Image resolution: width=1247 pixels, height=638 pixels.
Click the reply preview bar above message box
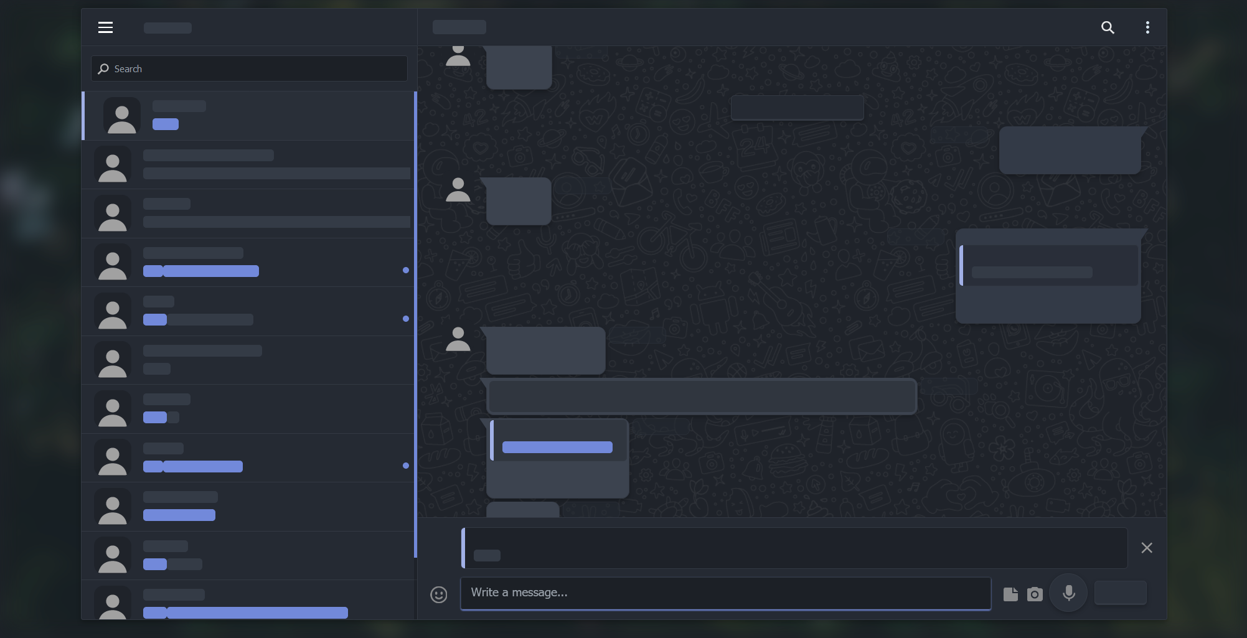pos(794,548)
